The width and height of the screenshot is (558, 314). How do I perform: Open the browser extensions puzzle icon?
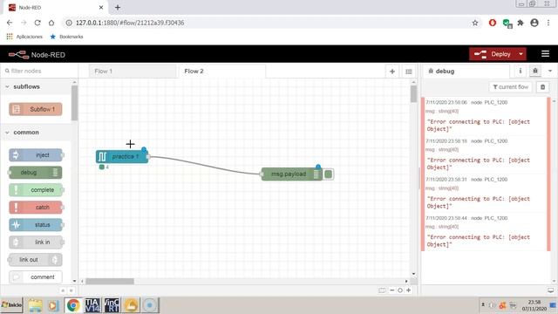pyautogui.click(x=521, y=24)
